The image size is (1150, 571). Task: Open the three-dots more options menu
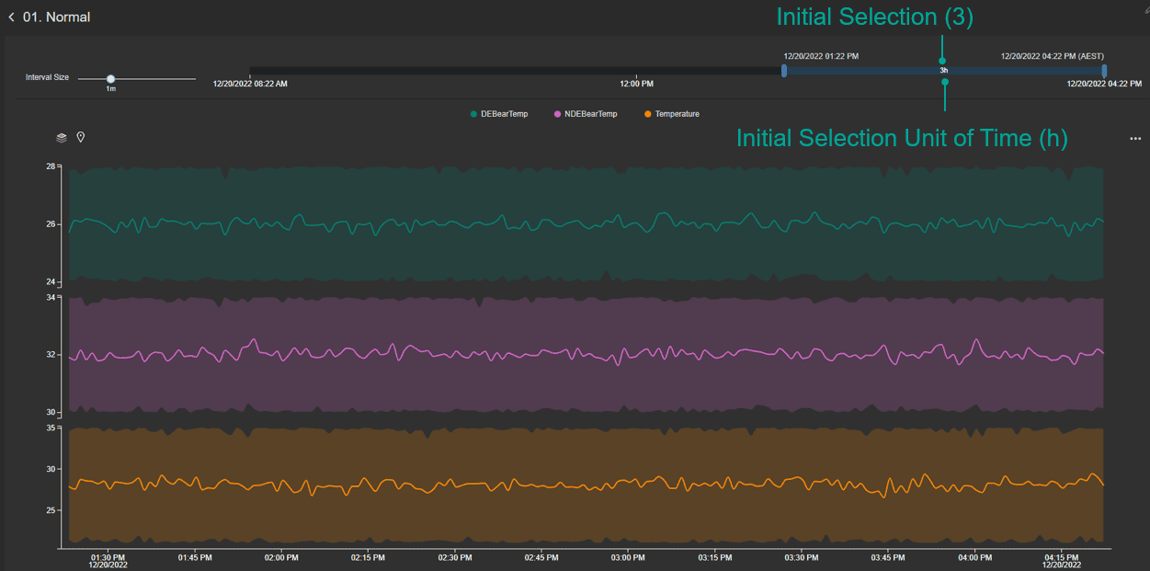(1135, 139)
